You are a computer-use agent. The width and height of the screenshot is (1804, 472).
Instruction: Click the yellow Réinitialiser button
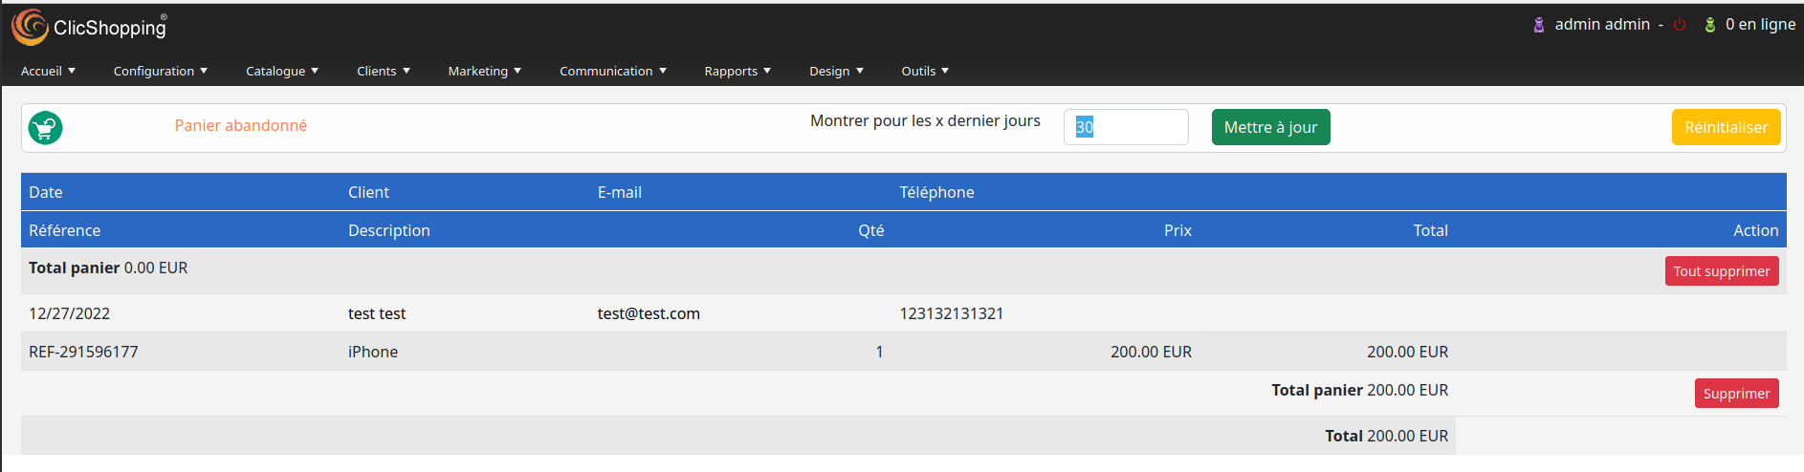coord(1726,127)
